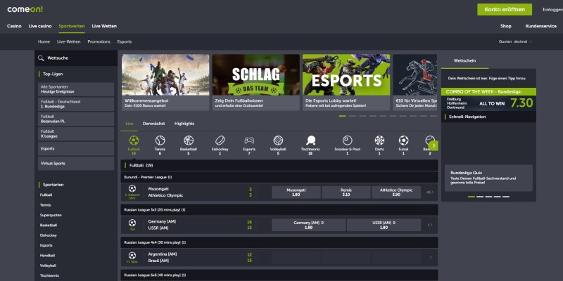Open K League top league
Viewport: 563px width, 281px height.
click(x=76, y=133)
